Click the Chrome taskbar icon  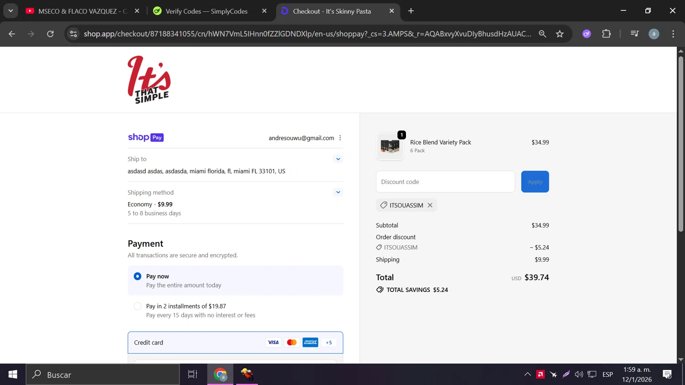coord(220,375)
